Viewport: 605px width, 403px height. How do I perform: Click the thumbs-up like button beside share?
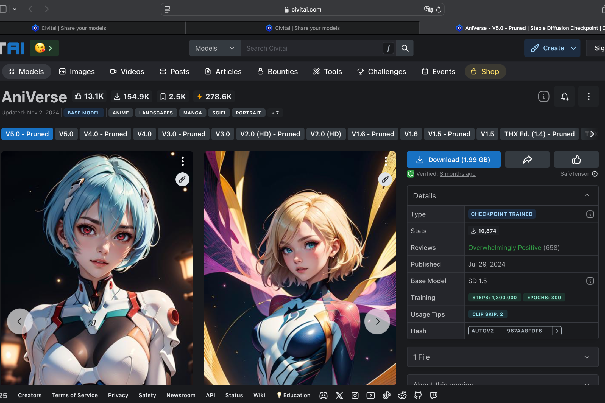coord(576,159)
